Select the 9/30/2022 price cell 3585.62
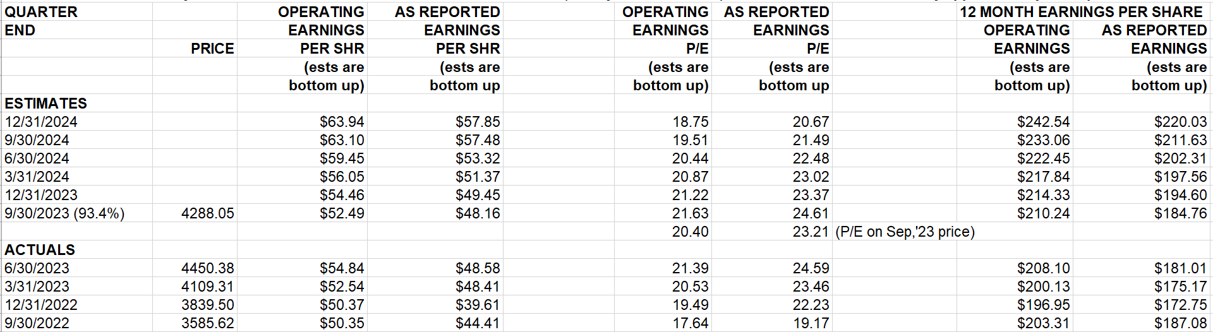 point(207,323)
